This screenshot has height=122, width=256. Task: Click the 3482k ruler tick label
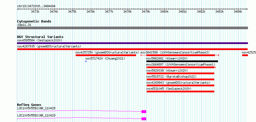(x=201, y=12)
